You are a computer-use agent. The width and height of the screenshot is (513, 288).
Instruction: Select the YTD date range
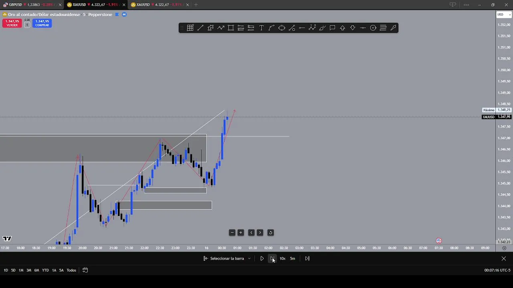(x=45, y=270)
